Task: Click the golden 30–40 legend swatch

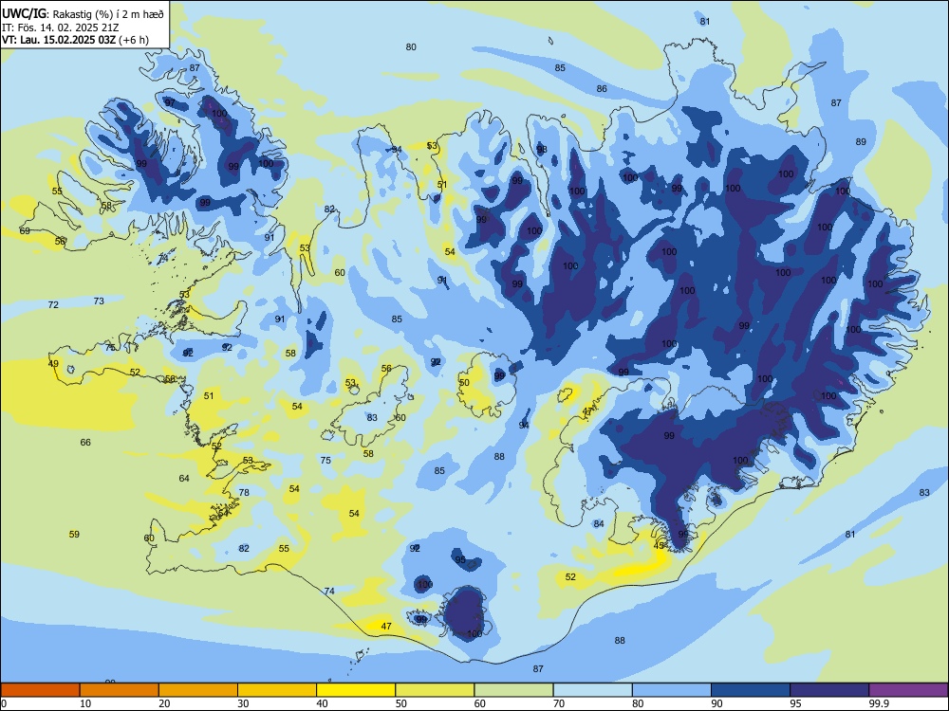Action: click(x=277, y=690)
